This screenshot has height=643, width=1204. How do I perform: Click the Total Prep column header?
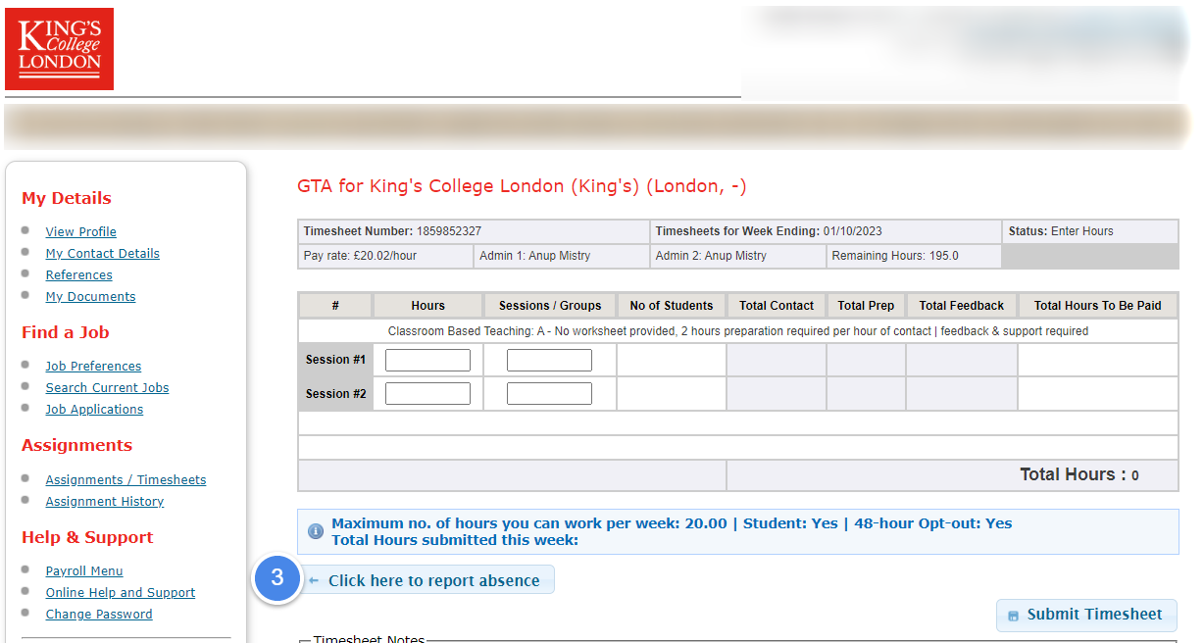tap(866, 306)
